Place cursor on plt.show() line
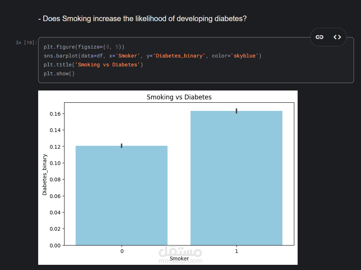This screenshot has width=361, height=270. click(59, 73)
